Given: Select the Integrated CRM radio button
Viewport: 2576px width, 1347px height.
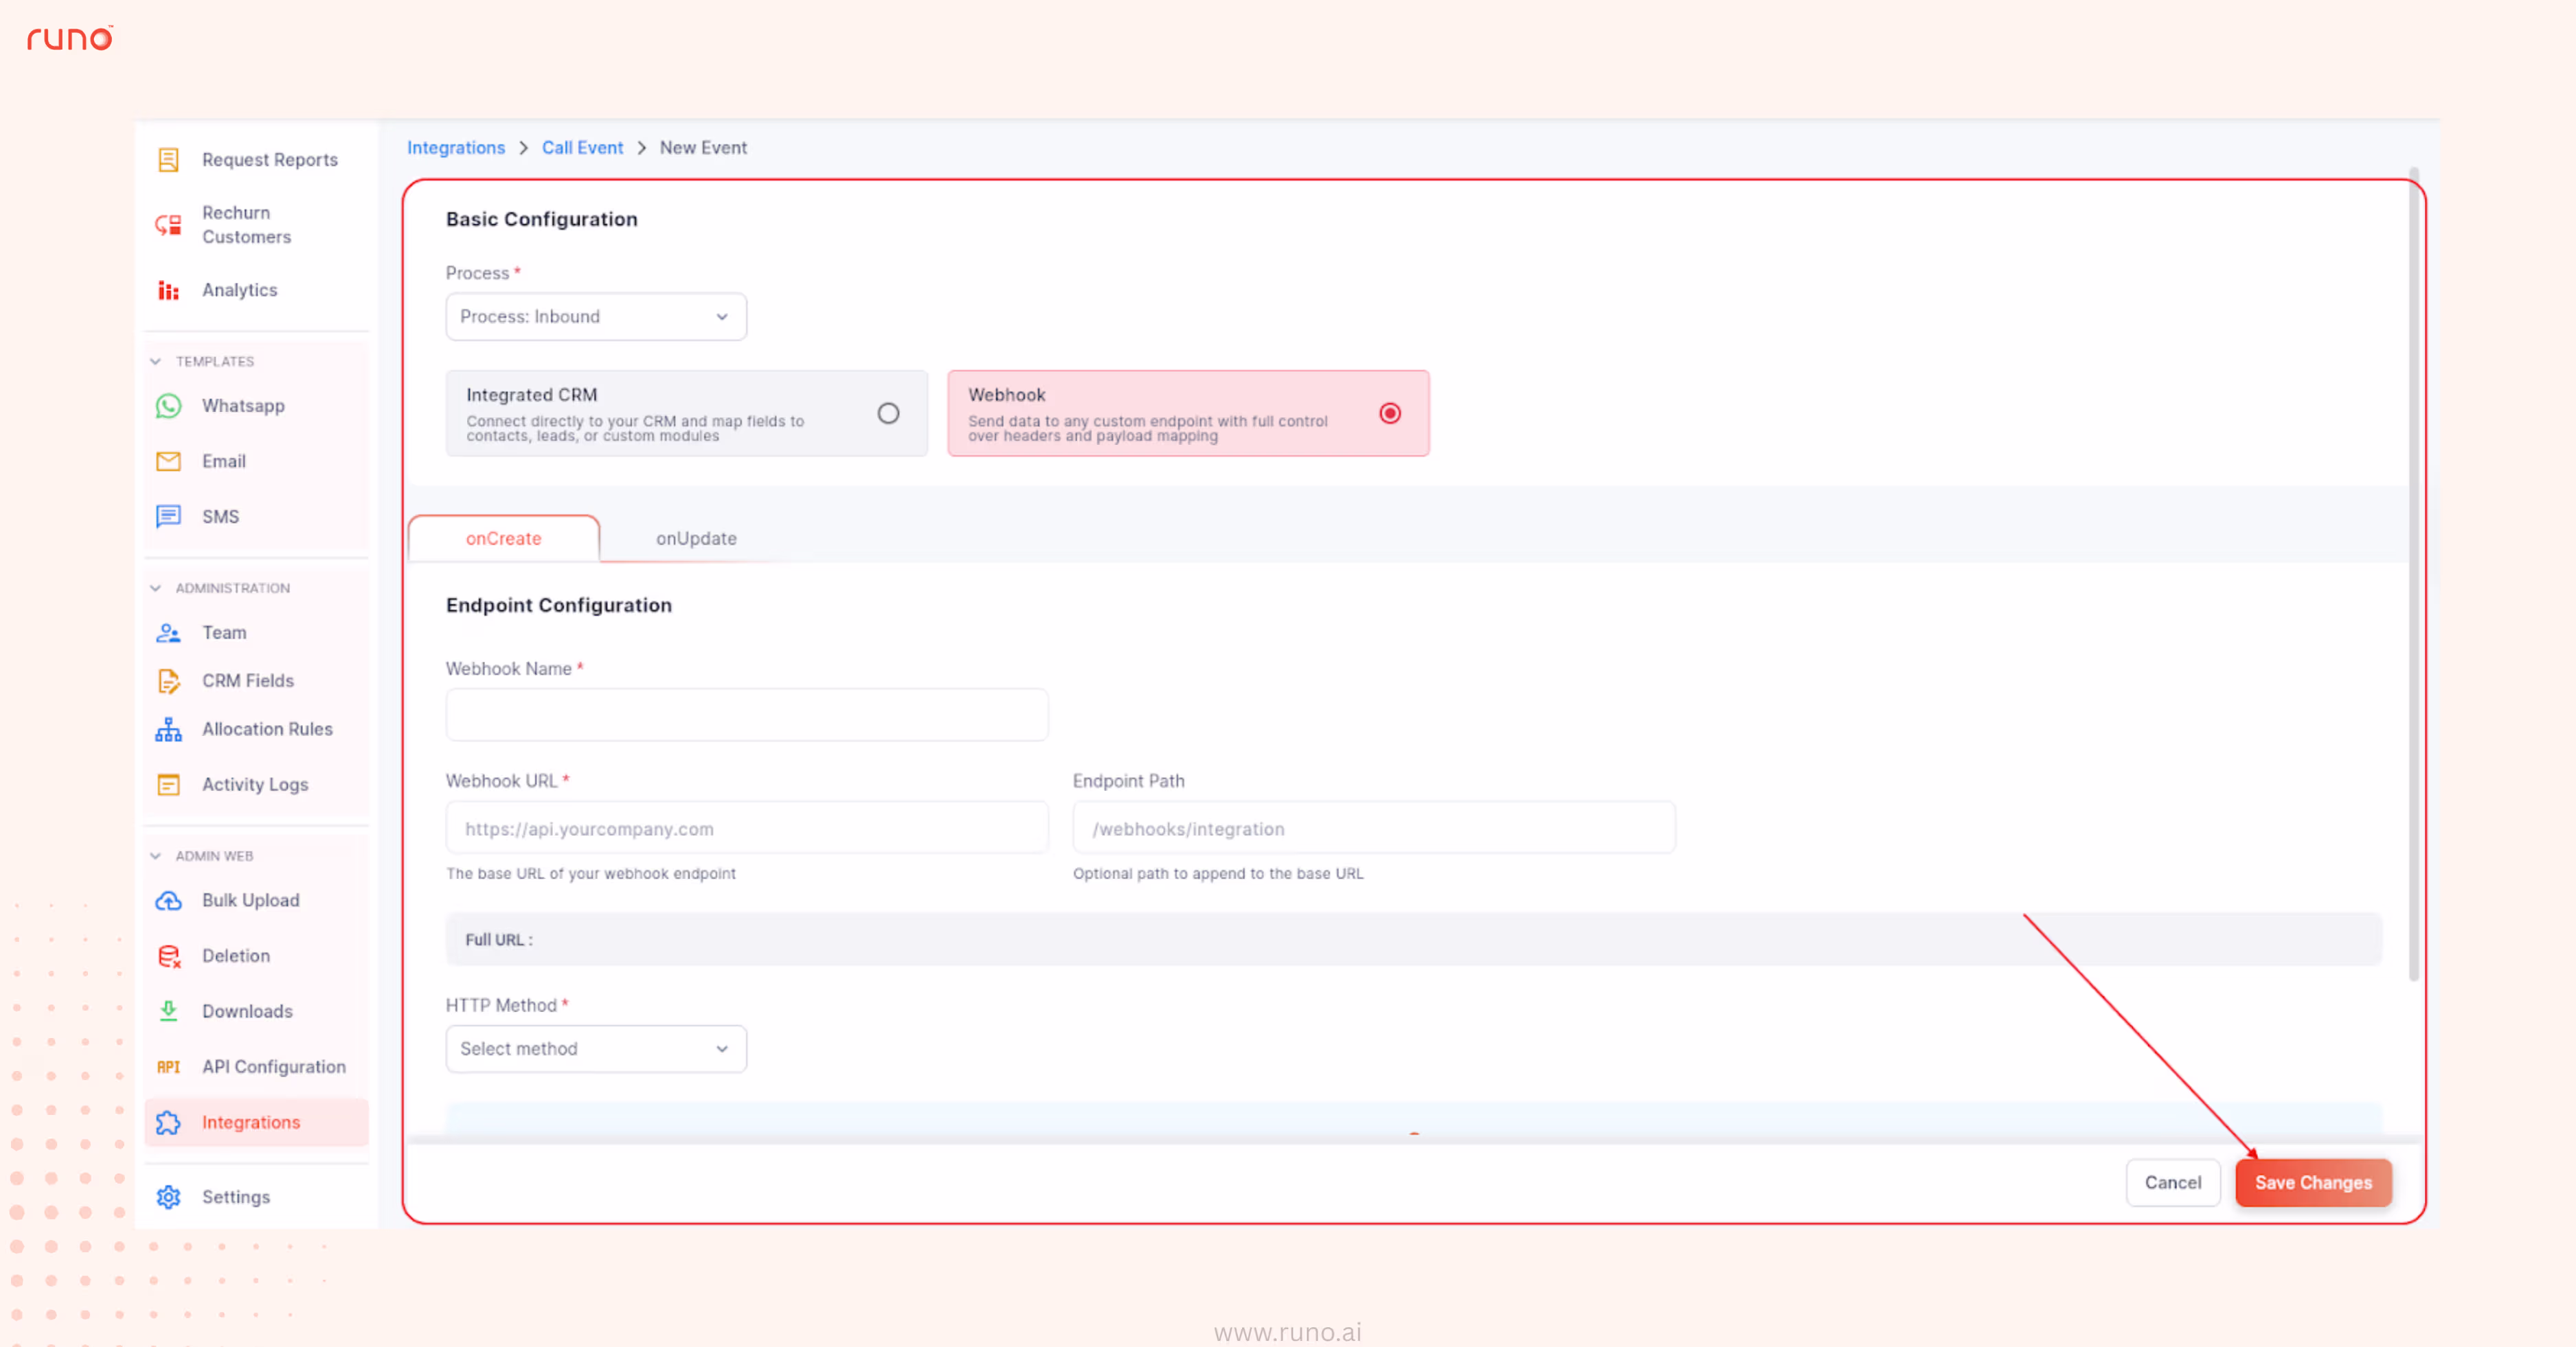Looking at the screenshot, I should [x=888, y=413].
